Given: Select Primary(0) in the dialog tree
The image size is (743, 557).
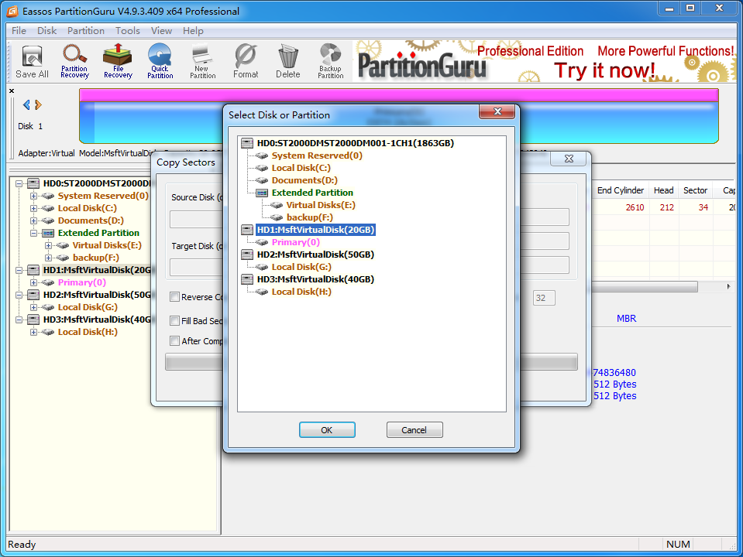Looking at the screenshot, I should point(296,242).
